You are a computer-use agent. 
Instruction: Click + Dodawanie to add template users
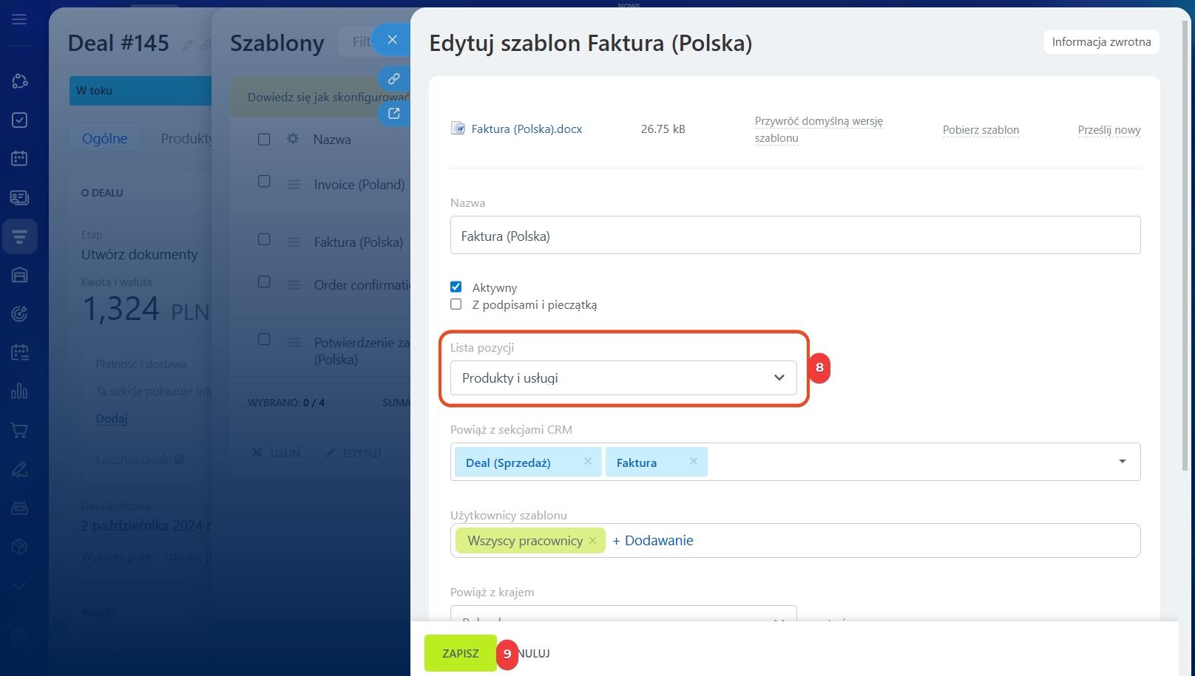pyautogui.click(x=653, y=540)
